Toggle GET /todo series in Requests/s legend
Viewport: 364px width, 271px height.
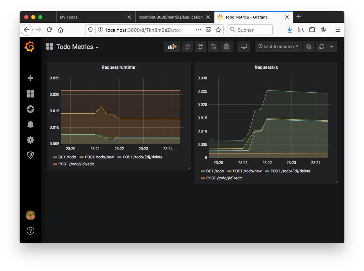pos(215,171)
